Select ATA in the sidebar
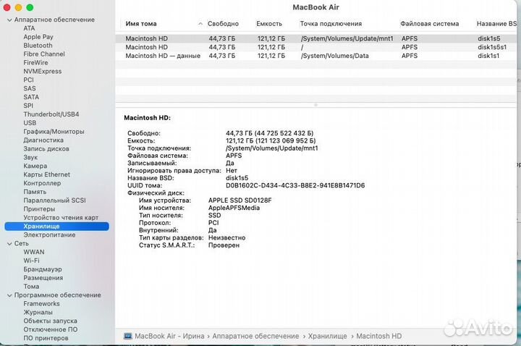 click(29, 28)
